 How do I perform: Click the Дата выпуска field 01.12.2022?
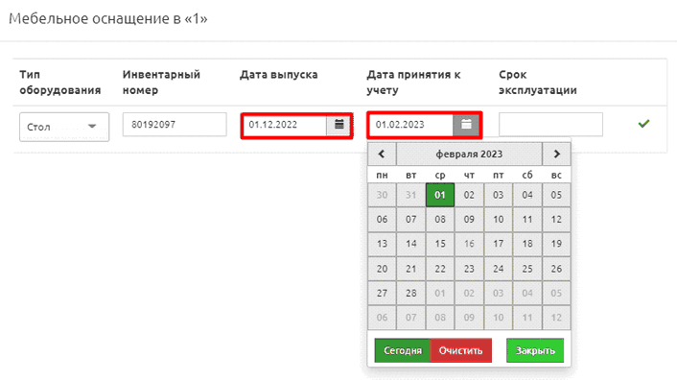tap(285, 125)
